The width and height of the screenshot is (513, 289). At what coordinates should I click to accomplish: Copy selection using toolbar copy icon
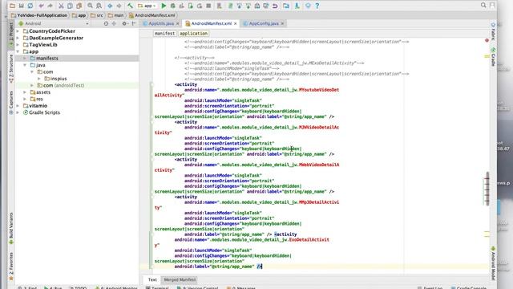click(70, 6)
